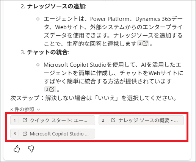This screenshot has height=162, width=196.
Task: Open reference Microsoft Copilot Studio ...
Action: coord(53,134)
